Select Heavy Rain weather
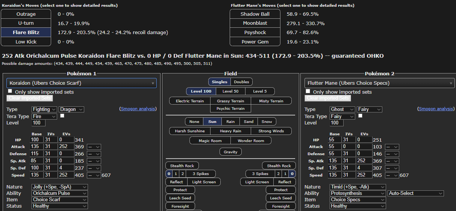Viewport: 456px width, 211px height. pyautogui.click(x=230, y=131)
